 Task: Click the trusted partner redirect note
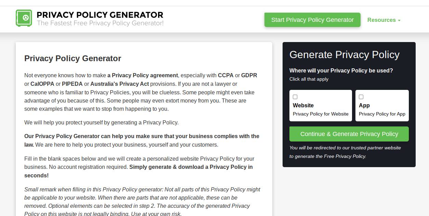(x=345, y=152)
